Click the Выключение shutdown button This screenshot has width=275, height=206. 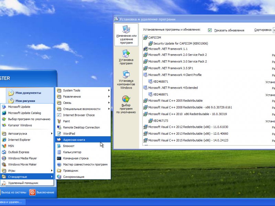(x=42, y=192)
